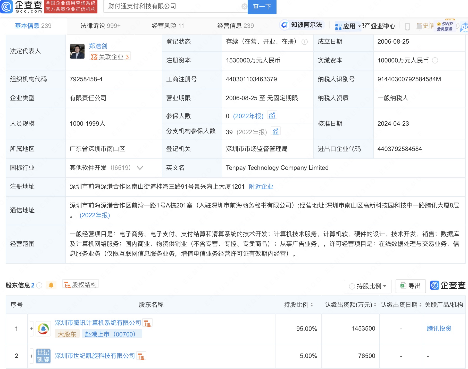468x369 pixels.
Task: Click the company name search input field
Action: [x=173, y=7]
